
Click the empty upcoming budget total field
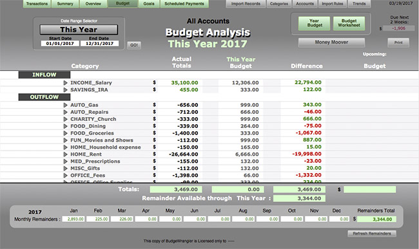point(370,190)
